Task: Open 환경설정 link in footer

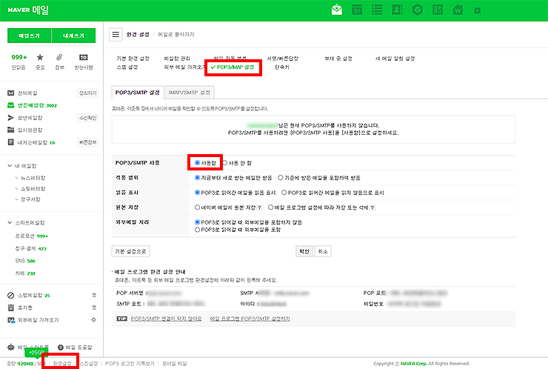Action: 62,364
